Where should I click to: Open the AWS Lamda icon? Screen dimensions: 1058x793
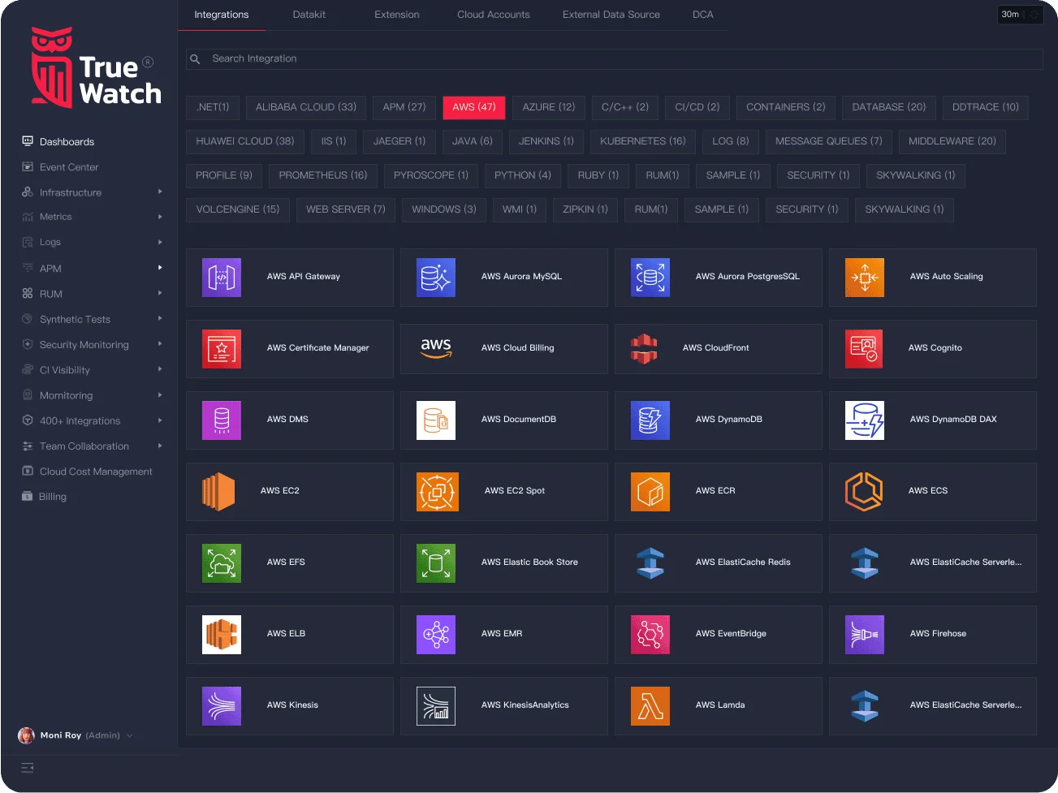(x=650, y=706)
